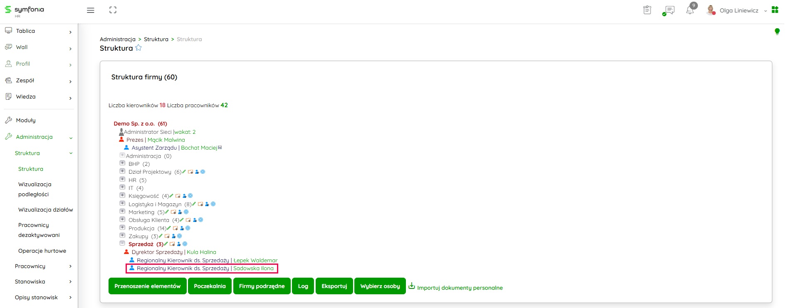Image resolution: width=786 pixels, height=308 pixels.
Task: Expand the HR department node
Action: point(122,180)
